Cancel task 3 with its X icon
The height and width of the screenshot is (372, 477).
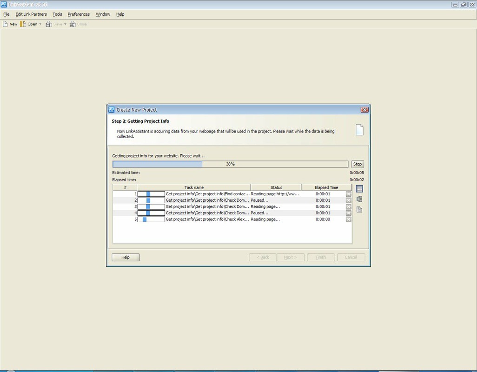point(349,207)
